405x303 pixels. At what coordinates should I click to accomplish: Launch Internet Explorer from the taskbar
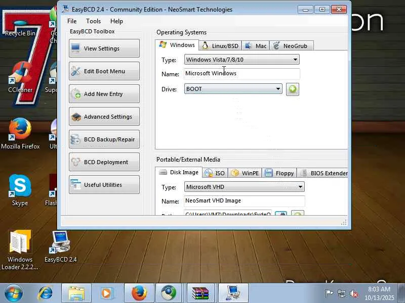coord(46,293)
